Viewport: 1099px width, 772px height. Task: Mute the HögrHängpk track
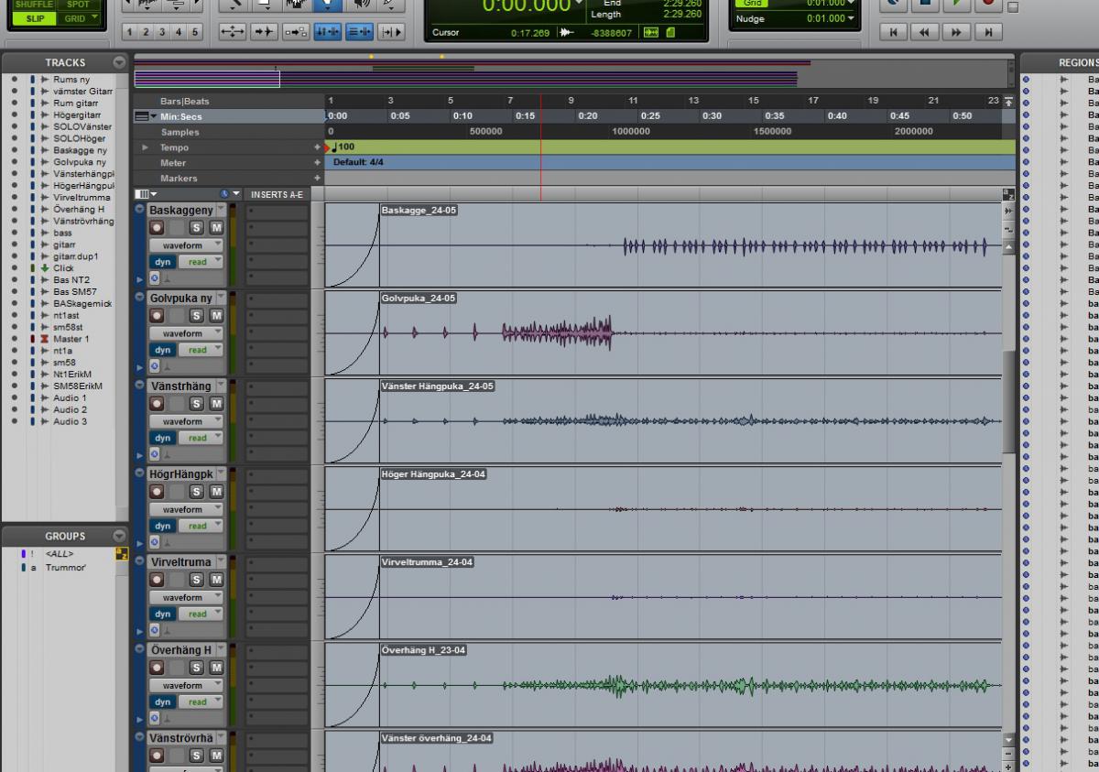click(x=216, y=492)
